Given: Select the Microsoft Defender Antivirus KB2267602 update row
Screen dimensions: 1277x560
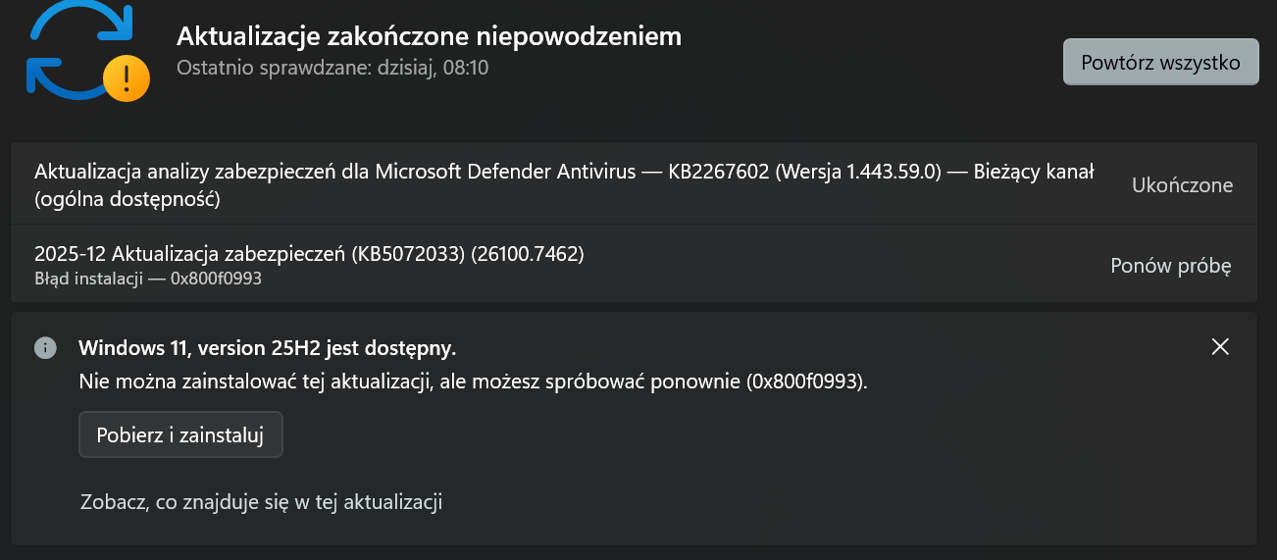Looking at the screenshot, I should tap(634, 184).
